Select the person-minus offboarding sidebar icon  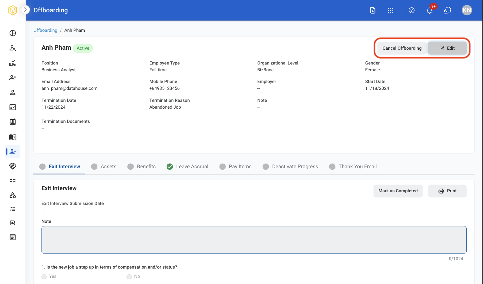[13, 152]
